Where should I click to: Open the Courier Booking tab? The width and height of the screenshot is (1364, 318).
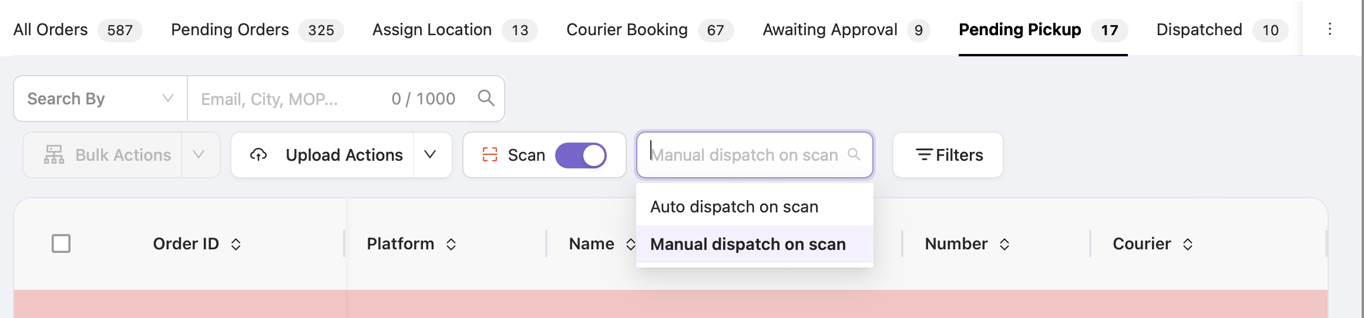coord(650,29)
